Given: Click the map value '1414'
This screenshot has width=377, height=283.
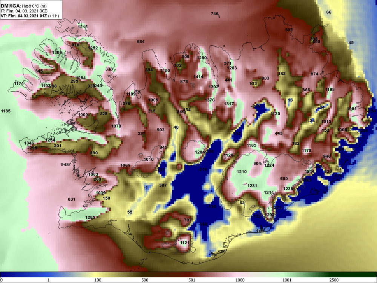Looking at the screenshot, I should tap(198, 77).
